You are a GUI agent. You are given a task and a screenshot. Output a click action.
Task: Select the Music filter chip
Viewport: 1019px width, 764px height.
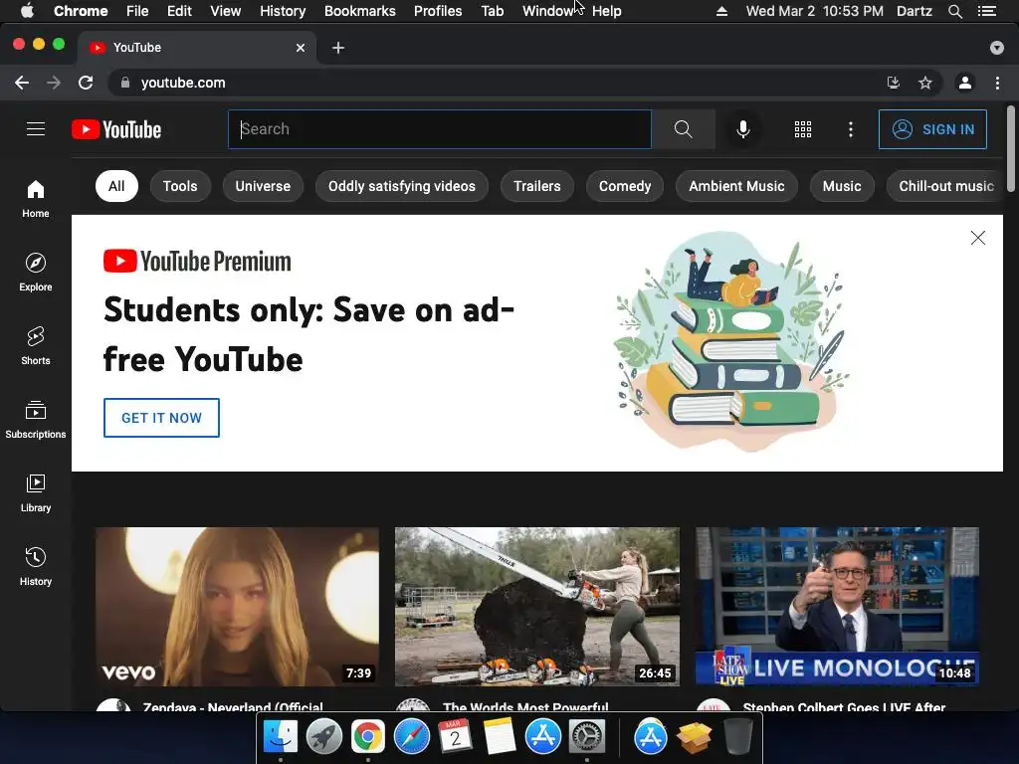coord(842,186)
